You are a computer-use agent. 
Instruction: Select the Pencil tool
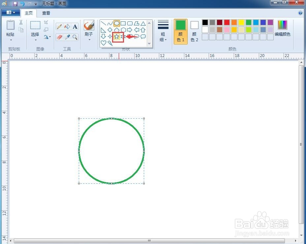point(60,27)
